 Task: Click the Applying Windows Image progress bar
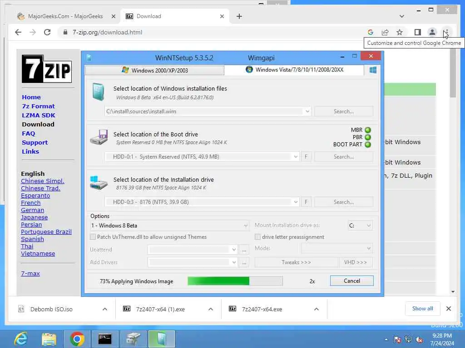click(235, 281)
